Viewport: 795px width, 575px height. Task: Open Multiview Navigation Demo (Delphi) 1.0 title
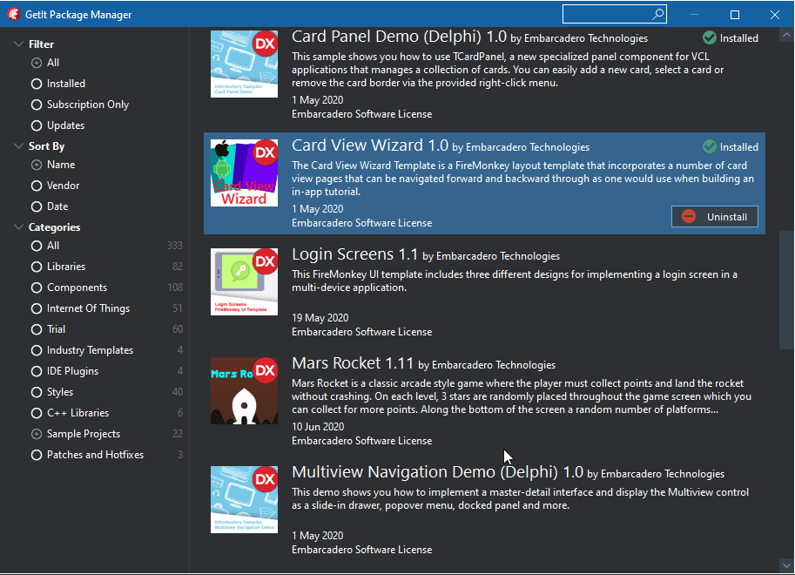437,472
